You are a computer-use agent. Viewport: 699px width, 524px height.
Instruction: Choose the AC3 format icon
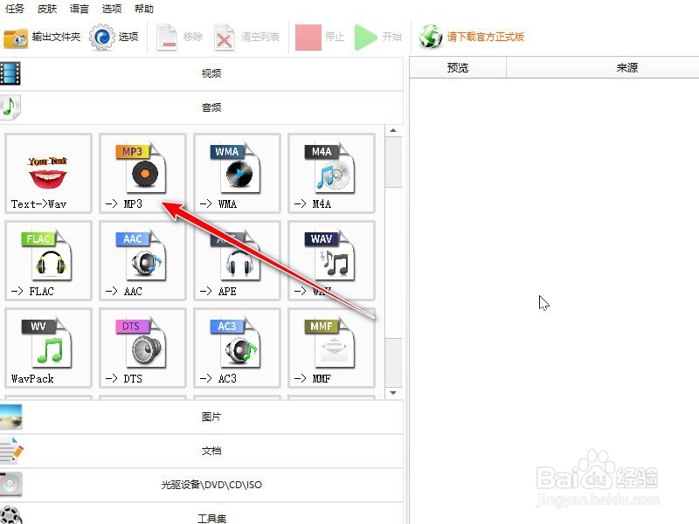click(x=237, y=347)
